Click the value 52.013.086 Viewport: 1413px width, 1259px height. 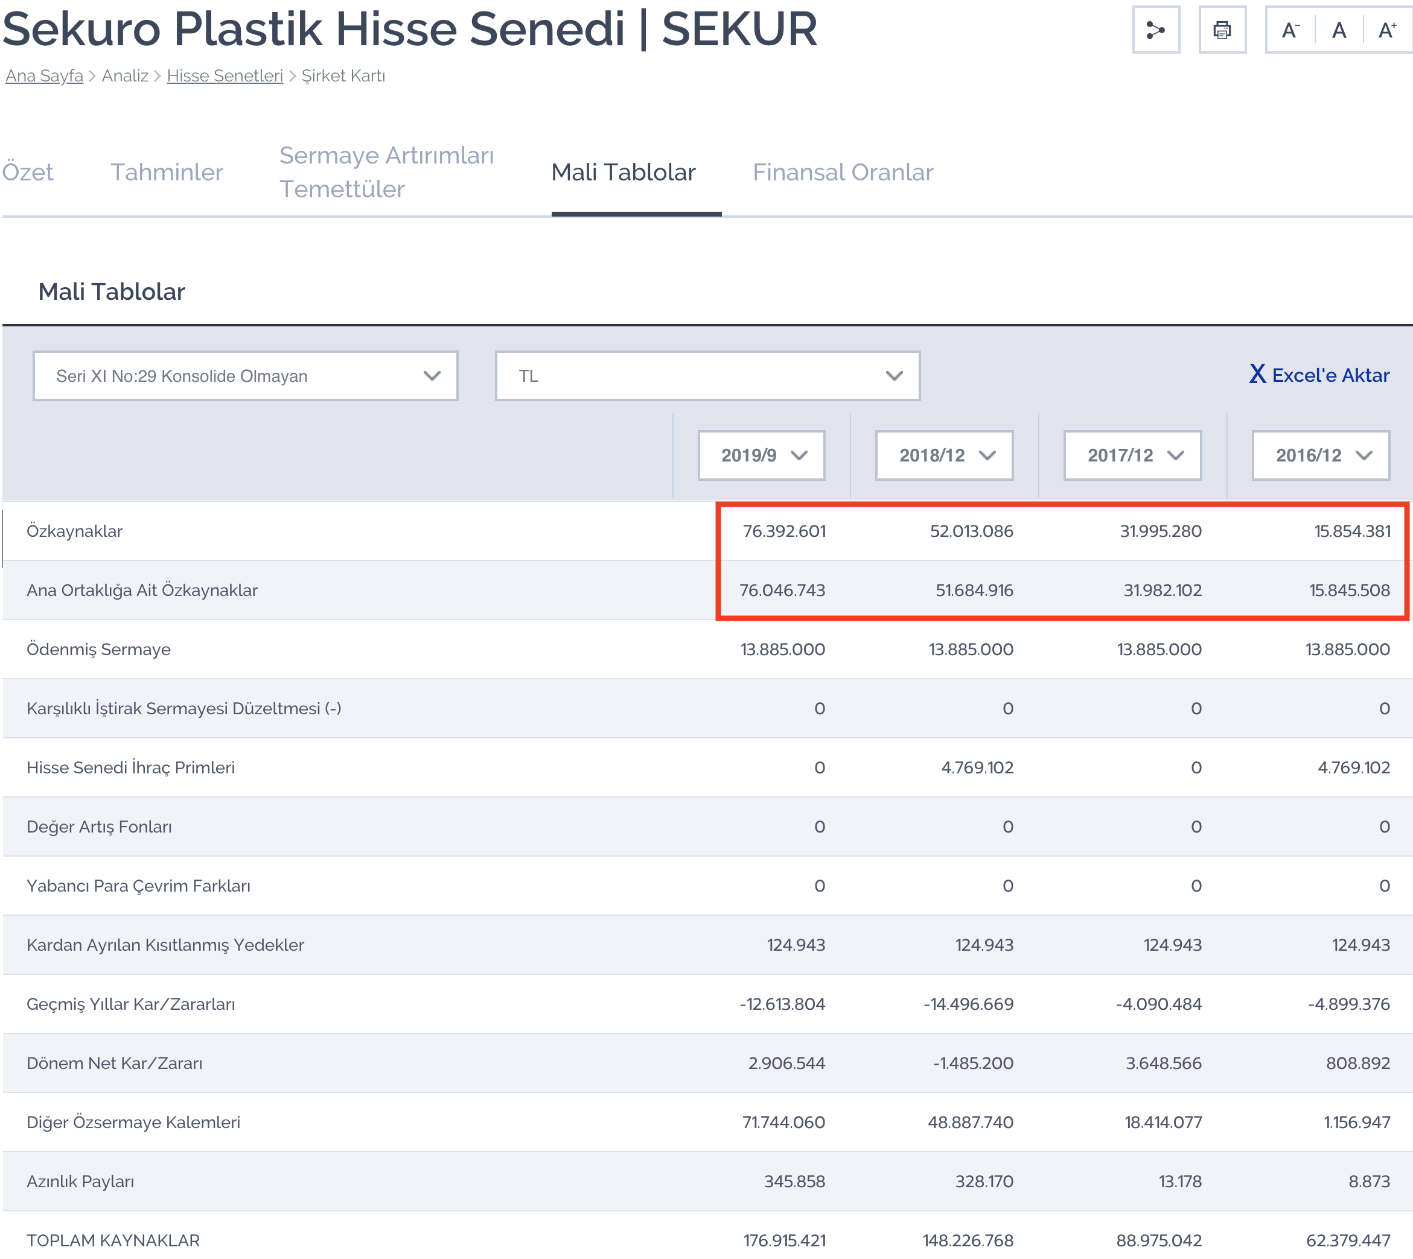pyautogui.click(x=972, y=531)
